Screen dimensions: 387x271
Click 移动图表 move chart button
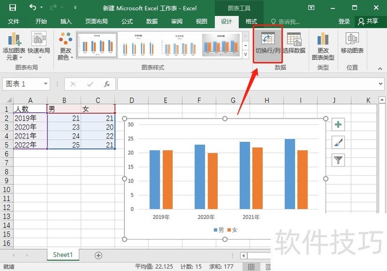point(352,44)
